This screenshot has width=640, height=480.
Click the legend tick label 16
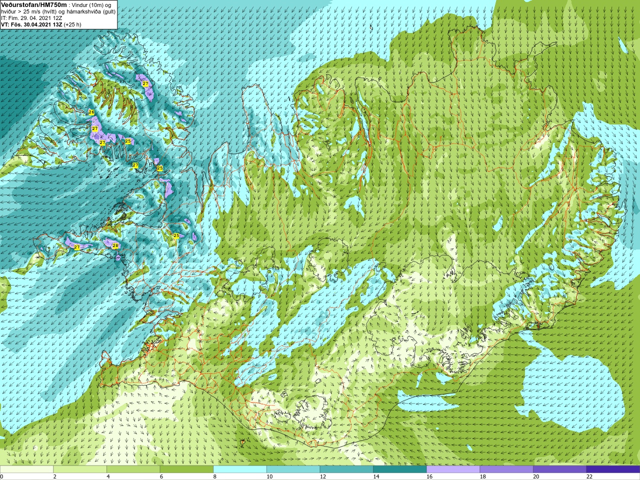coord(429,476)
